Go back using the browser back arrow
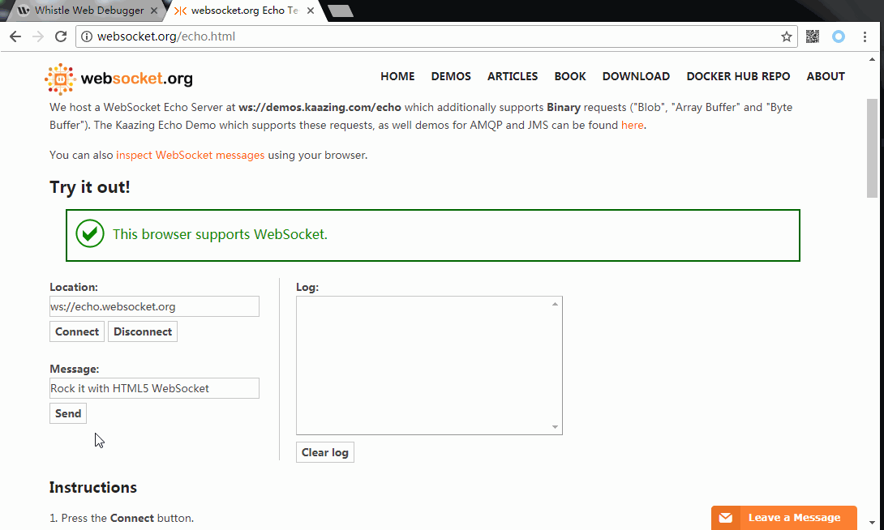The height and width of the screenshot is (530, 884). [15, 36]
